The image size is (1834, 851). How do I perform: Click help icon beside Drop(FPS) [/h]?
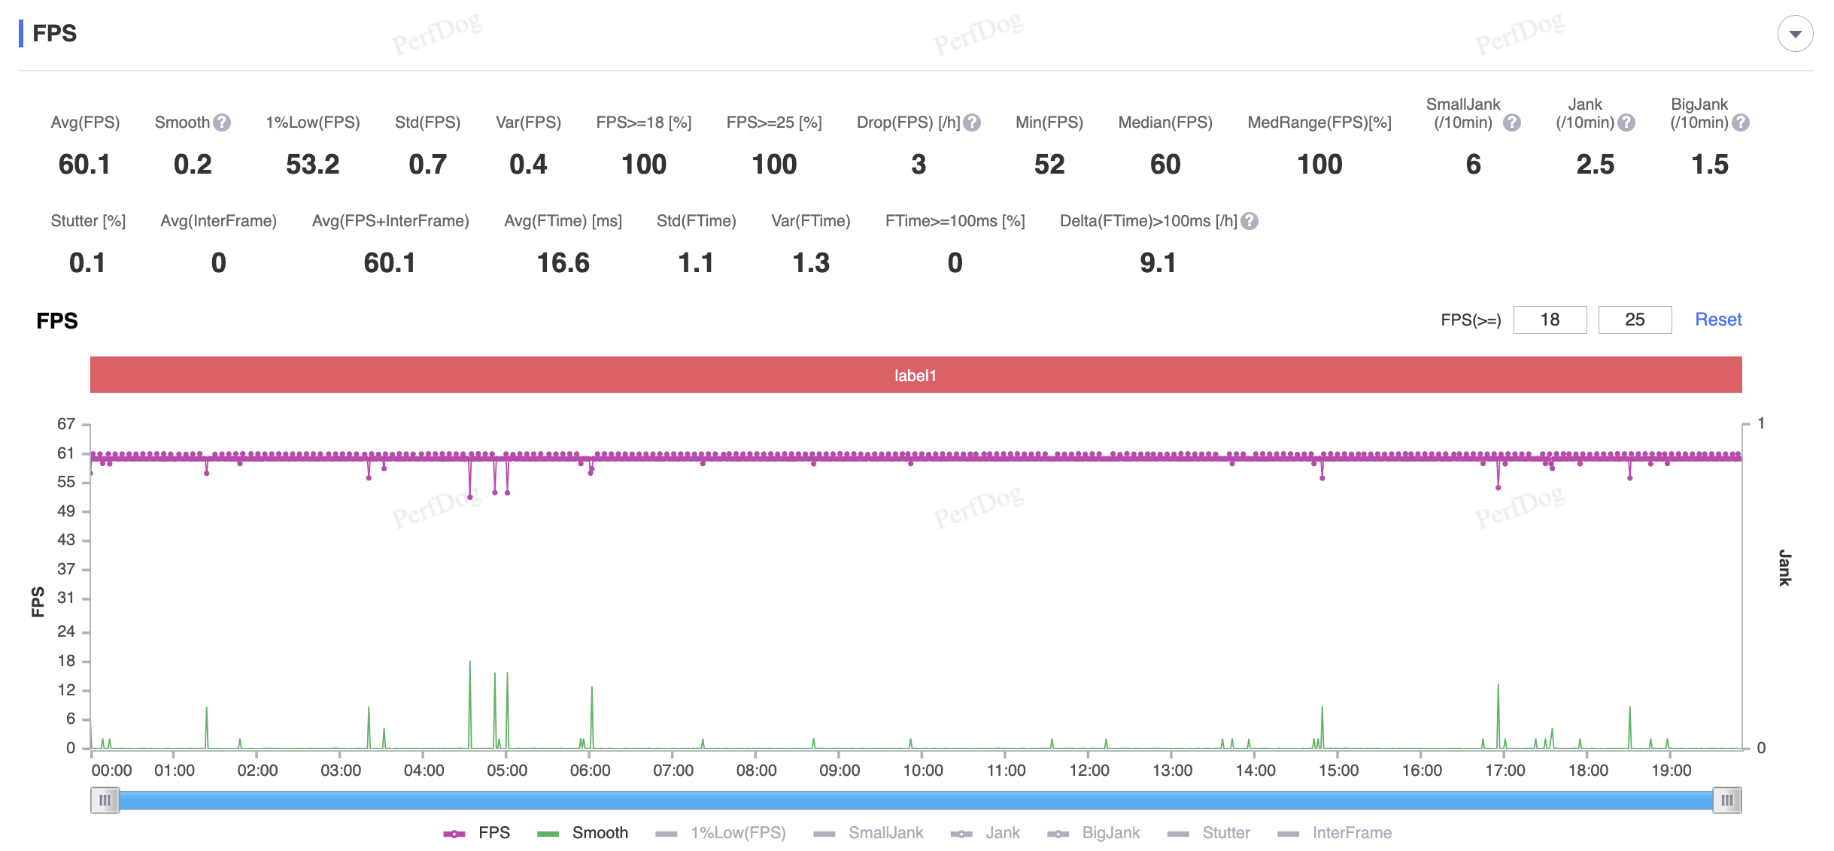coord(972,123)
